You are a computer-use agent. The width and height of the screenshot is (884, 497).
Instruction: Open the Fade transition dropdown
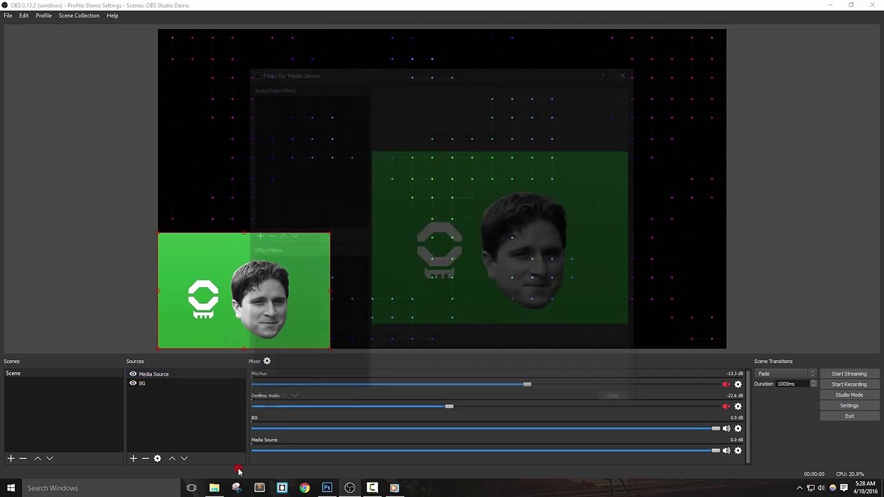click(786, 373)
